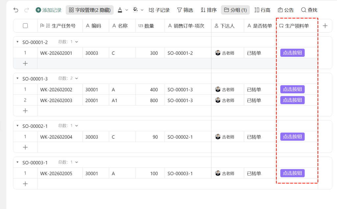Click the text color A icon

pyautogui.click(x=120, y=10)
